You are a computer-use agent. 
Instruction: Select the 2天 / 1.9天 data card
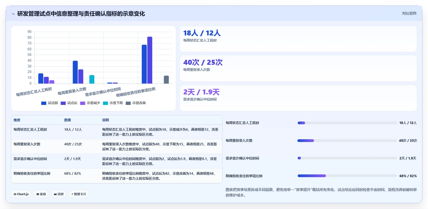(298, 98)
